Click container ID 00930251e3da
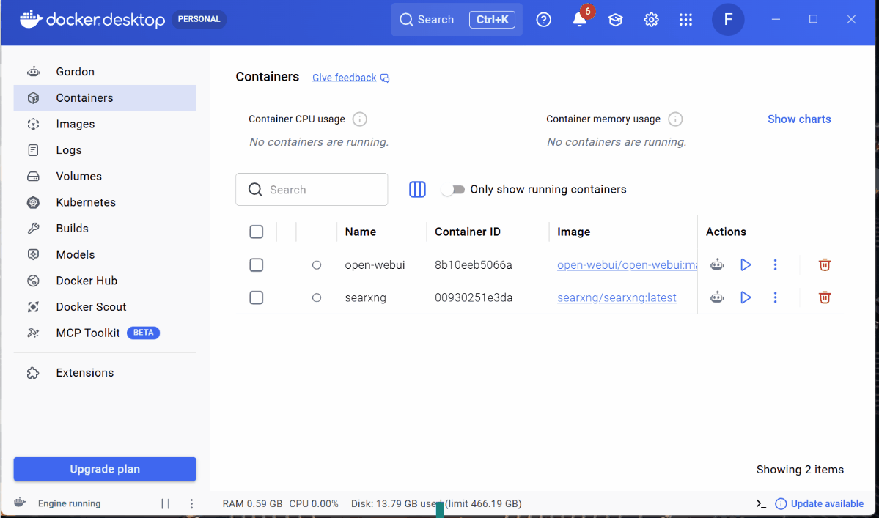The width and height of the screenshot is (879, 518). pyautogui.click(x=474, y=298)
